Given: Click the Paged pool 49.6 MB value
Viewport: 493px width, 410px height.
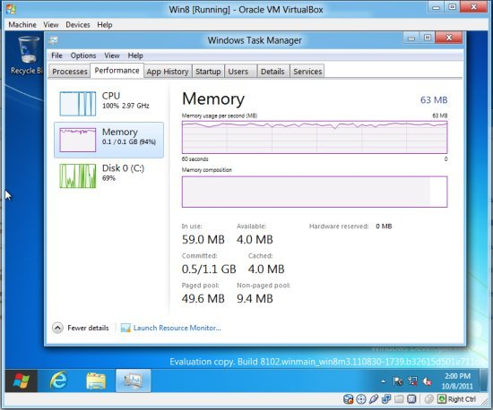Looking at the screenshot, I should (x=203, y=299).
